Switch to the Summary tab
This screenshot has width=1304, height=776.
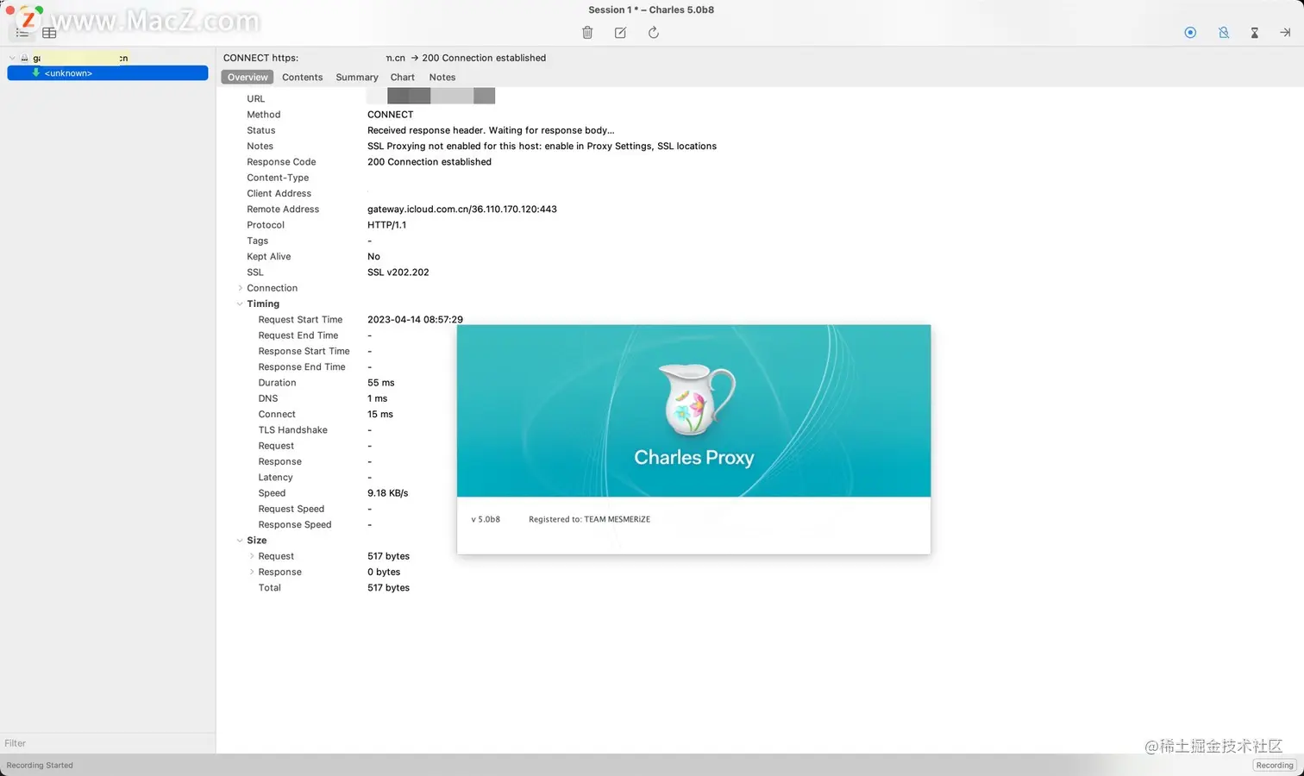[357, 77]
